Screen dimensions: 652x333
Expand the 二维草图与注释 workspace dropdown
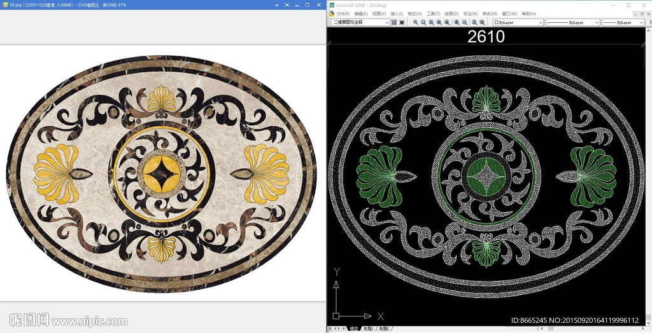[x=386, y=22]
